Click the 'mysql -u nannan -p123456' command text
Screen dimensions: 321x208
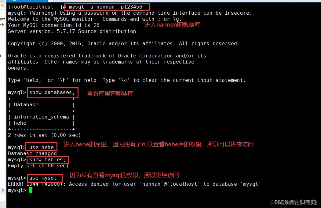click(x=105, y=7)
